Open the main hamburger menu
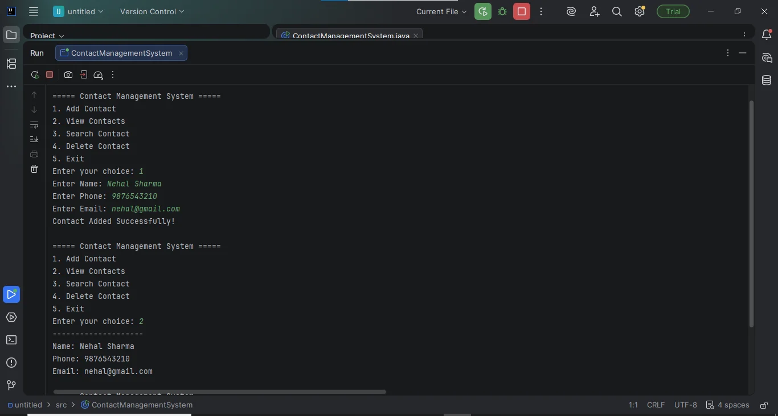 (34, 11)
